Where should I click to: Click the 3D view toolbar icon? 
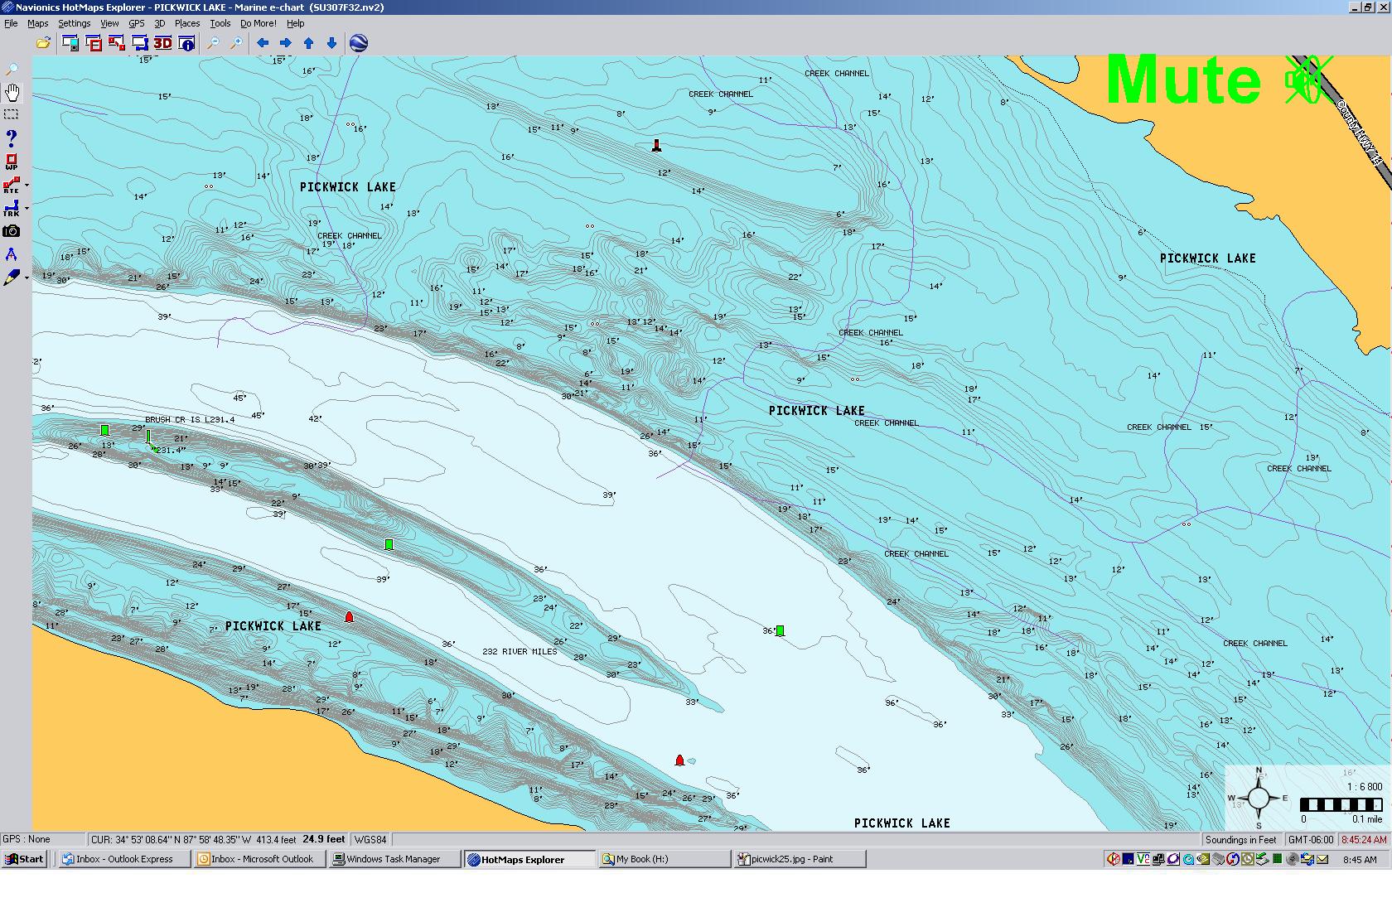coord(162,43)
